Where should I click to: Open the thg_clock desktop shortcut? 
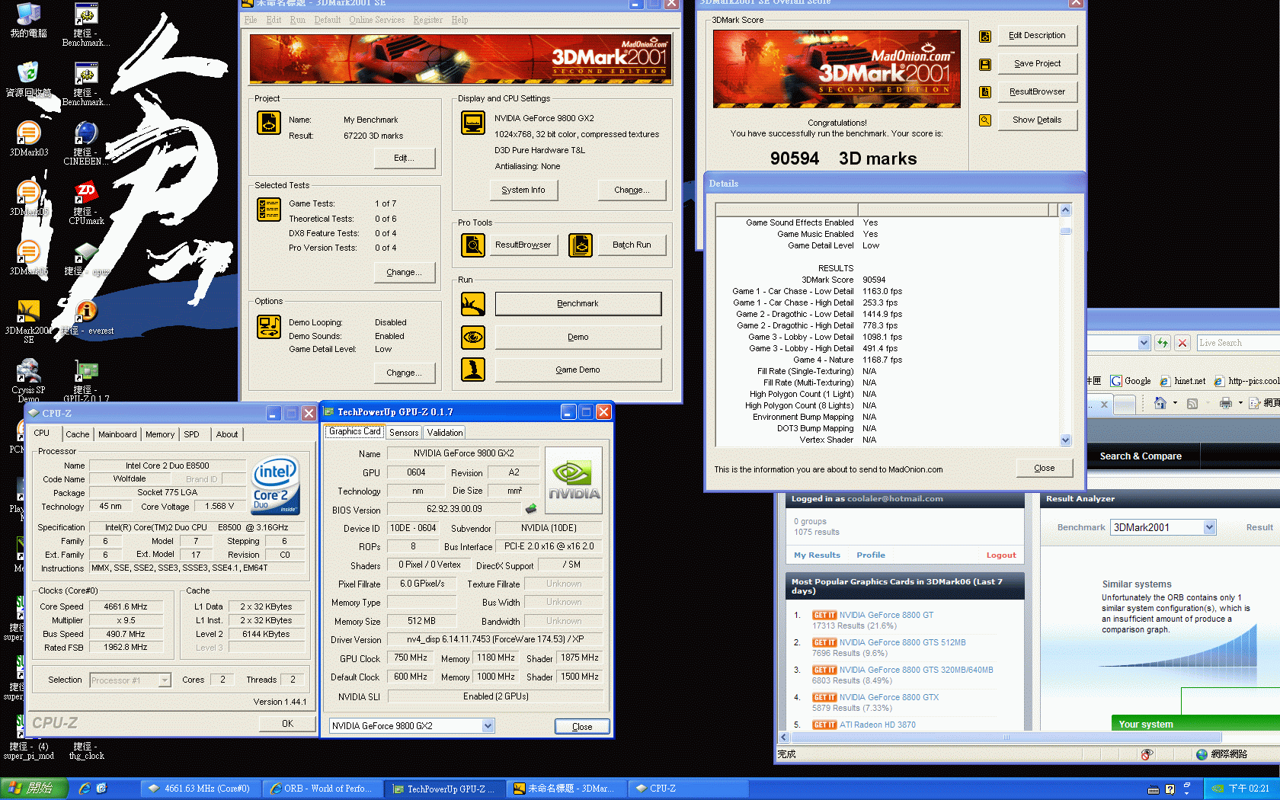tap(86, 750)
